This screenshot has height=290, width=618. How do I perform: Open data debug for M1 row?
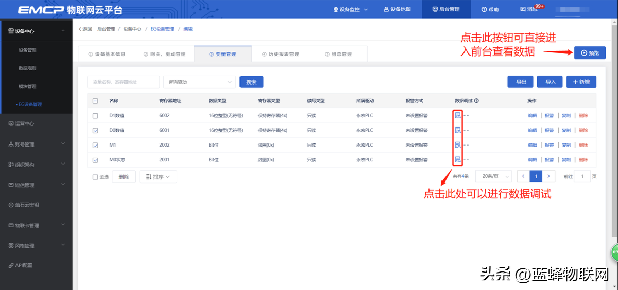coord(457,145)
